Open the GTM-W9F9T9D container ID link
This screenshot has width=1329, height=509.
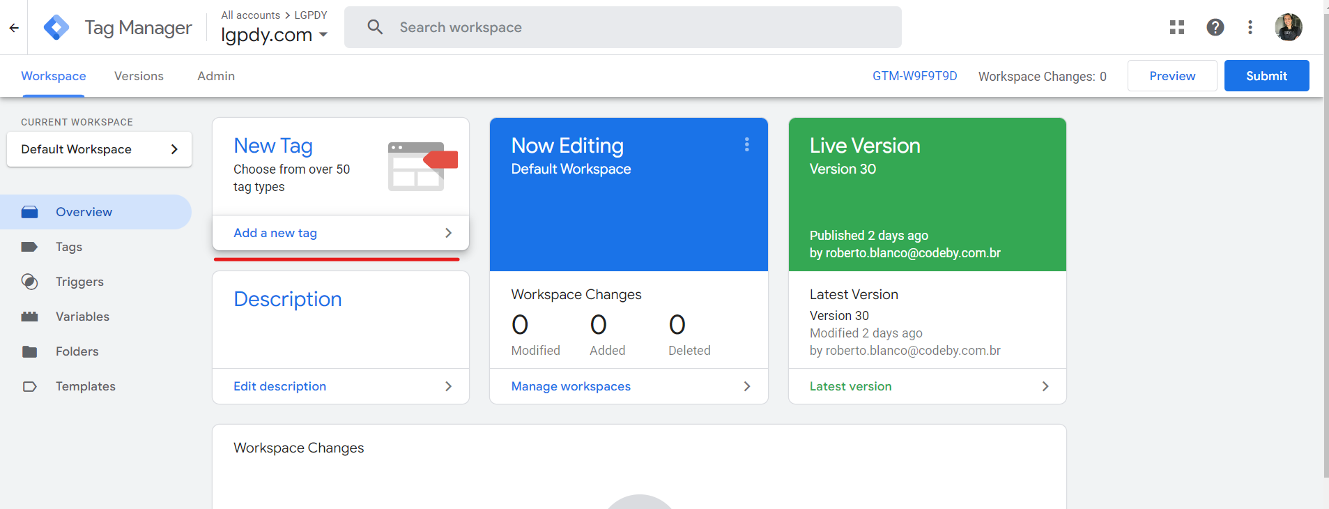point(914,76)
